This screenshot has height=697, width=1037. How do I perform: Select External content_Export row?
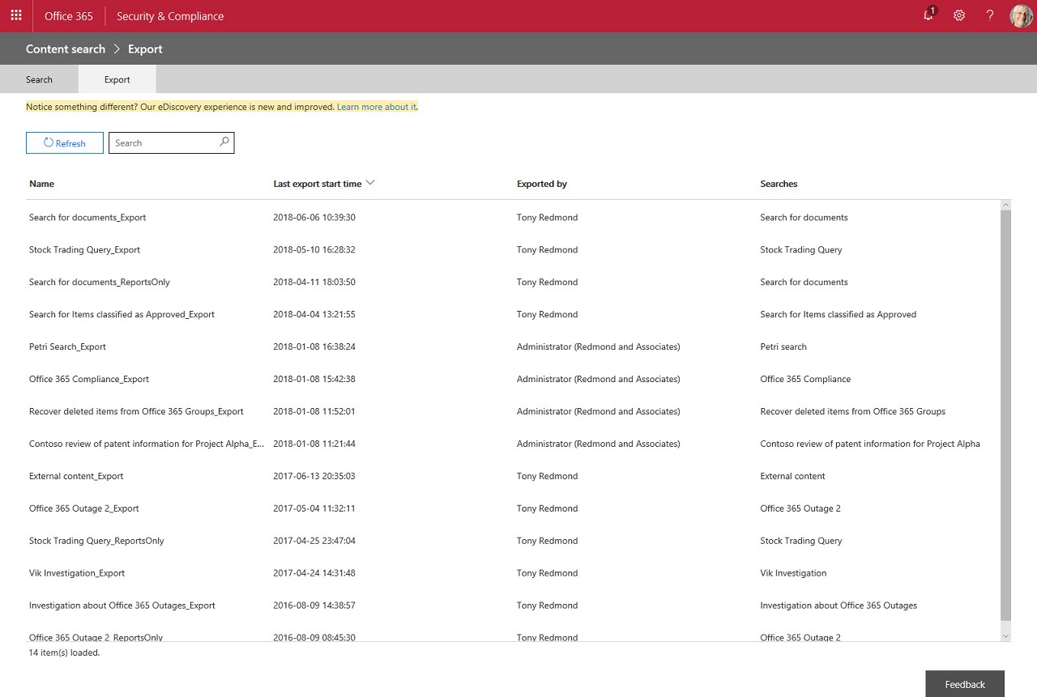click(513, 476)
